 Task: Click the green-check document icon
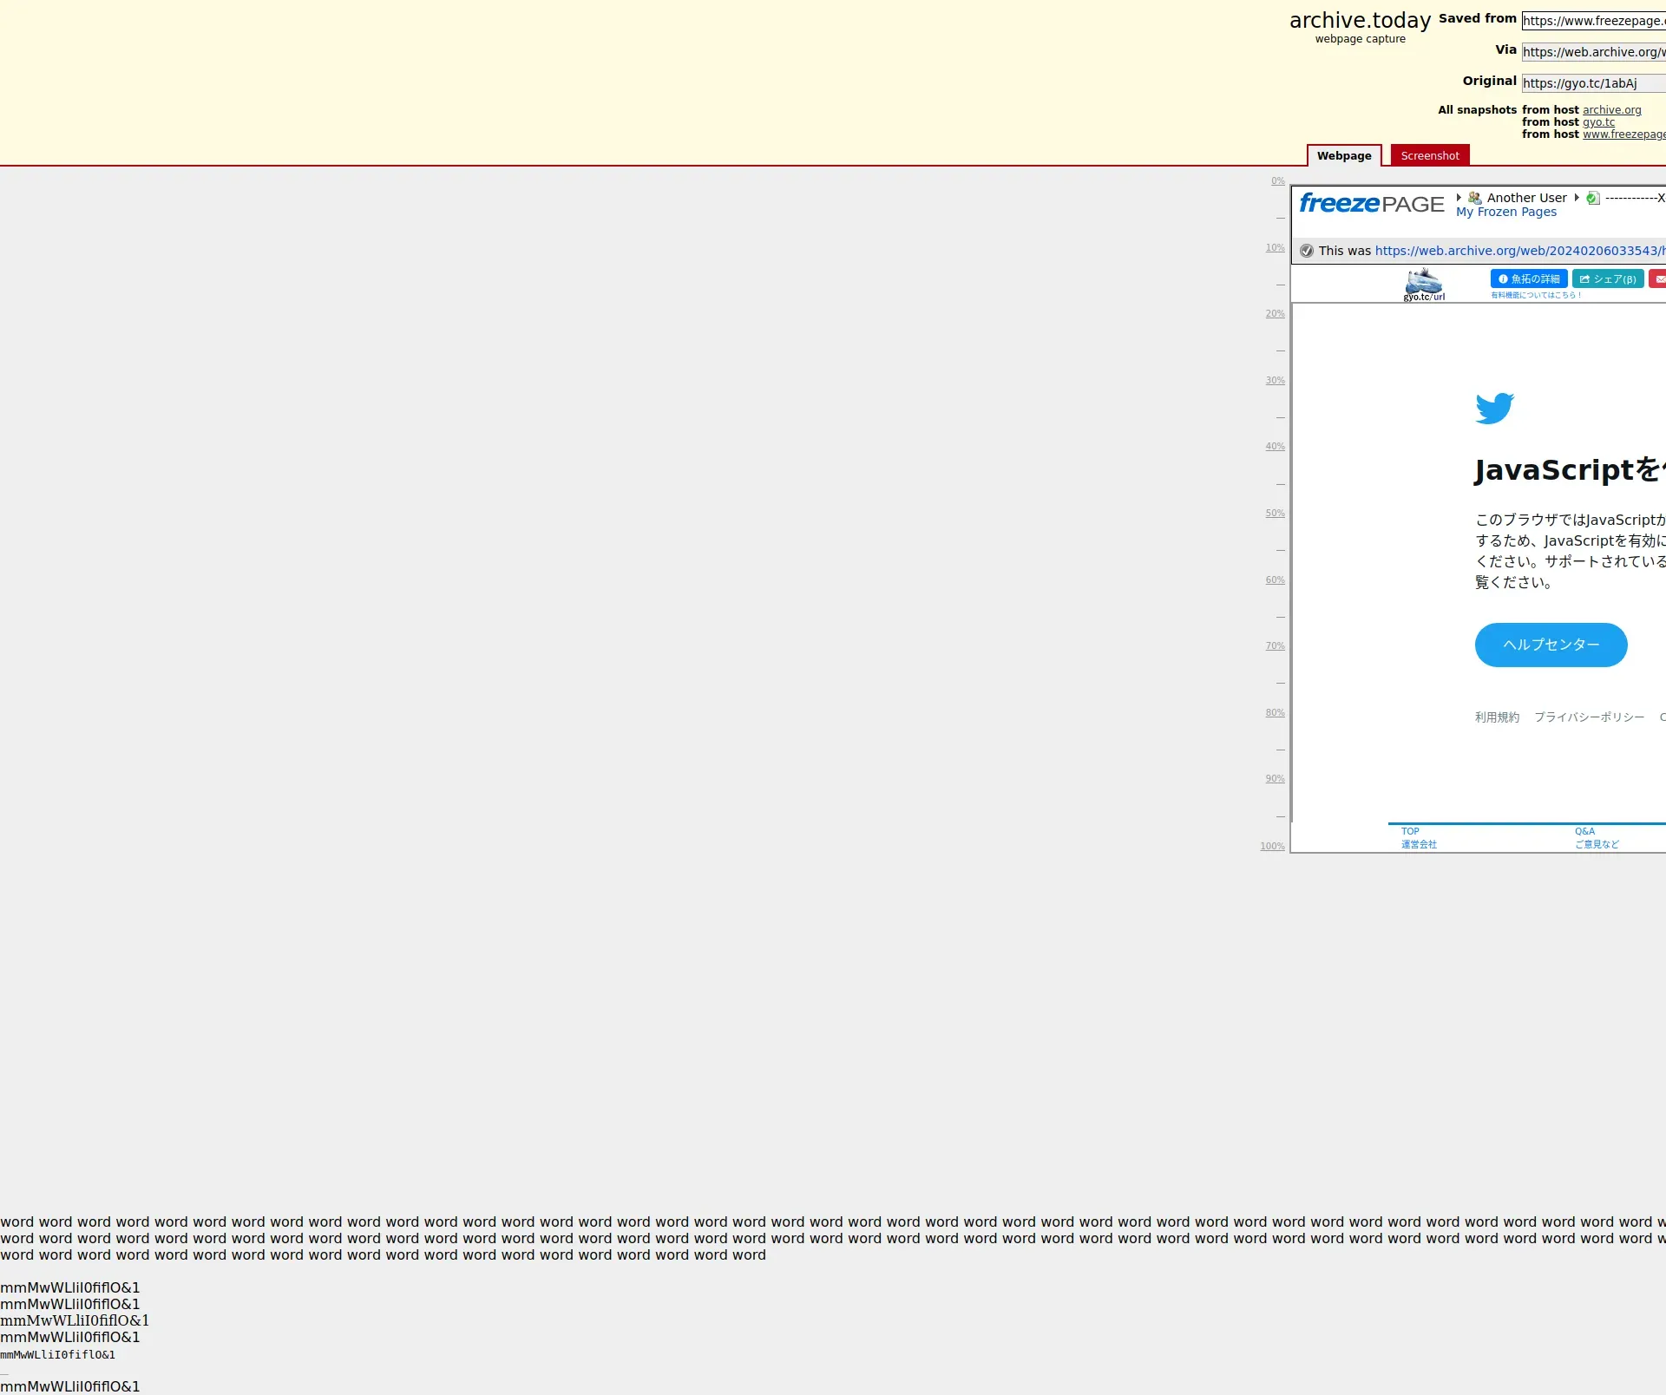coord(1592,198)
